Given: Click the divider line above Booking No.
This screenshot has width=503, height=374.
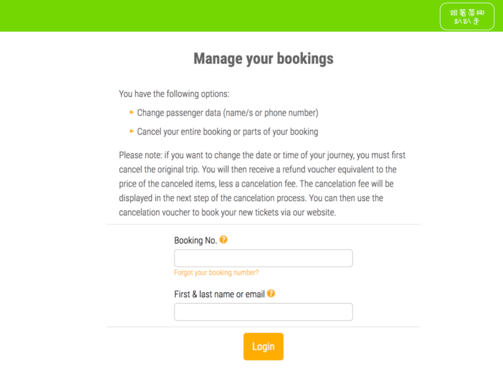Looking at the screenshot, I should click(263, 225).
